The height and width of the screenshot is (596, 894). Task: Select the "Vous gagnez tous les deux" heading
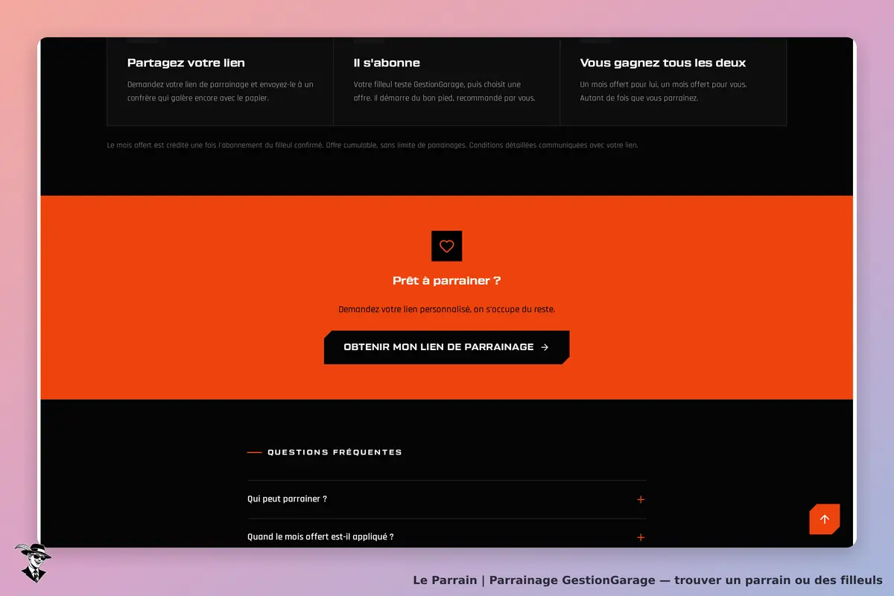(x=663, y=63)
